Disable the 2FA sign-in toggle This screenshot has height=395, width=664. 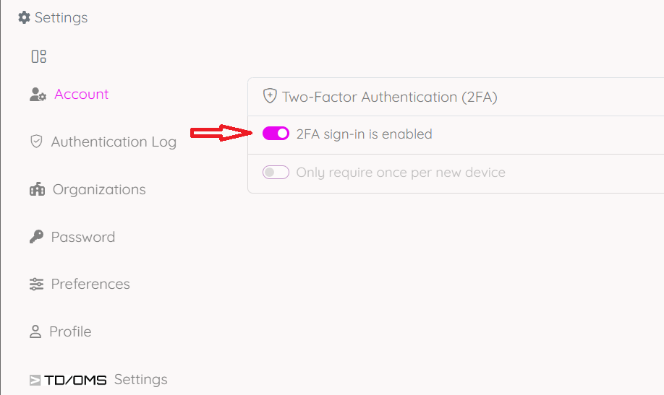point(276,134)
